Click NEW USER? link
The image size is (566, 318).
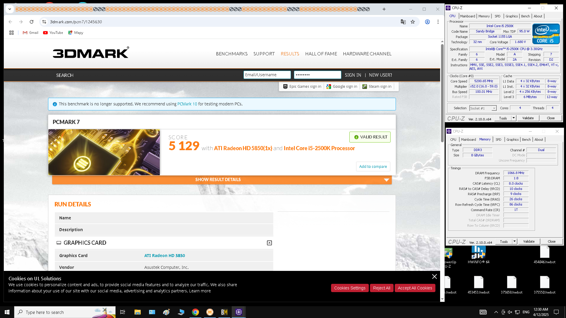point(381,75)
